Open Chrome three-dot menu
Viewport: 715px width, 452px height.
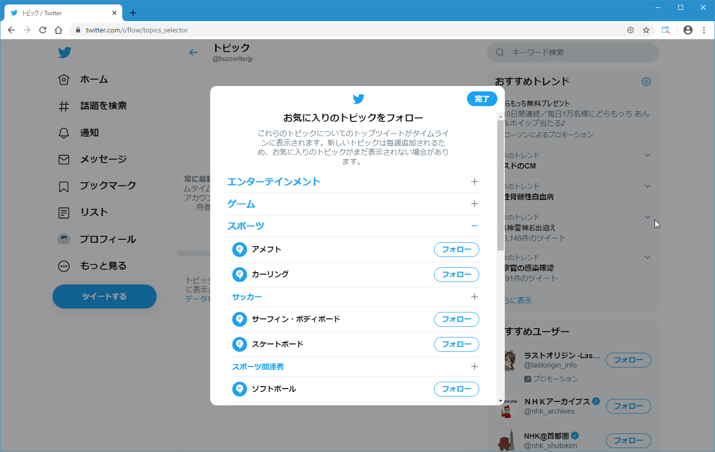(x=704, y=30)
